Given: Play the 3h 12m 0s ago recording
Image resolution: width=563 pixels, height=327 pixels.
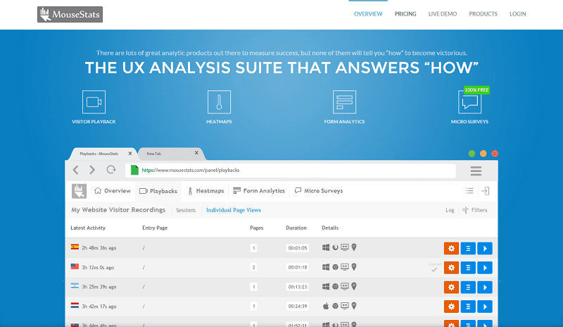Looking at the screenshot, I should pos(485,268).
